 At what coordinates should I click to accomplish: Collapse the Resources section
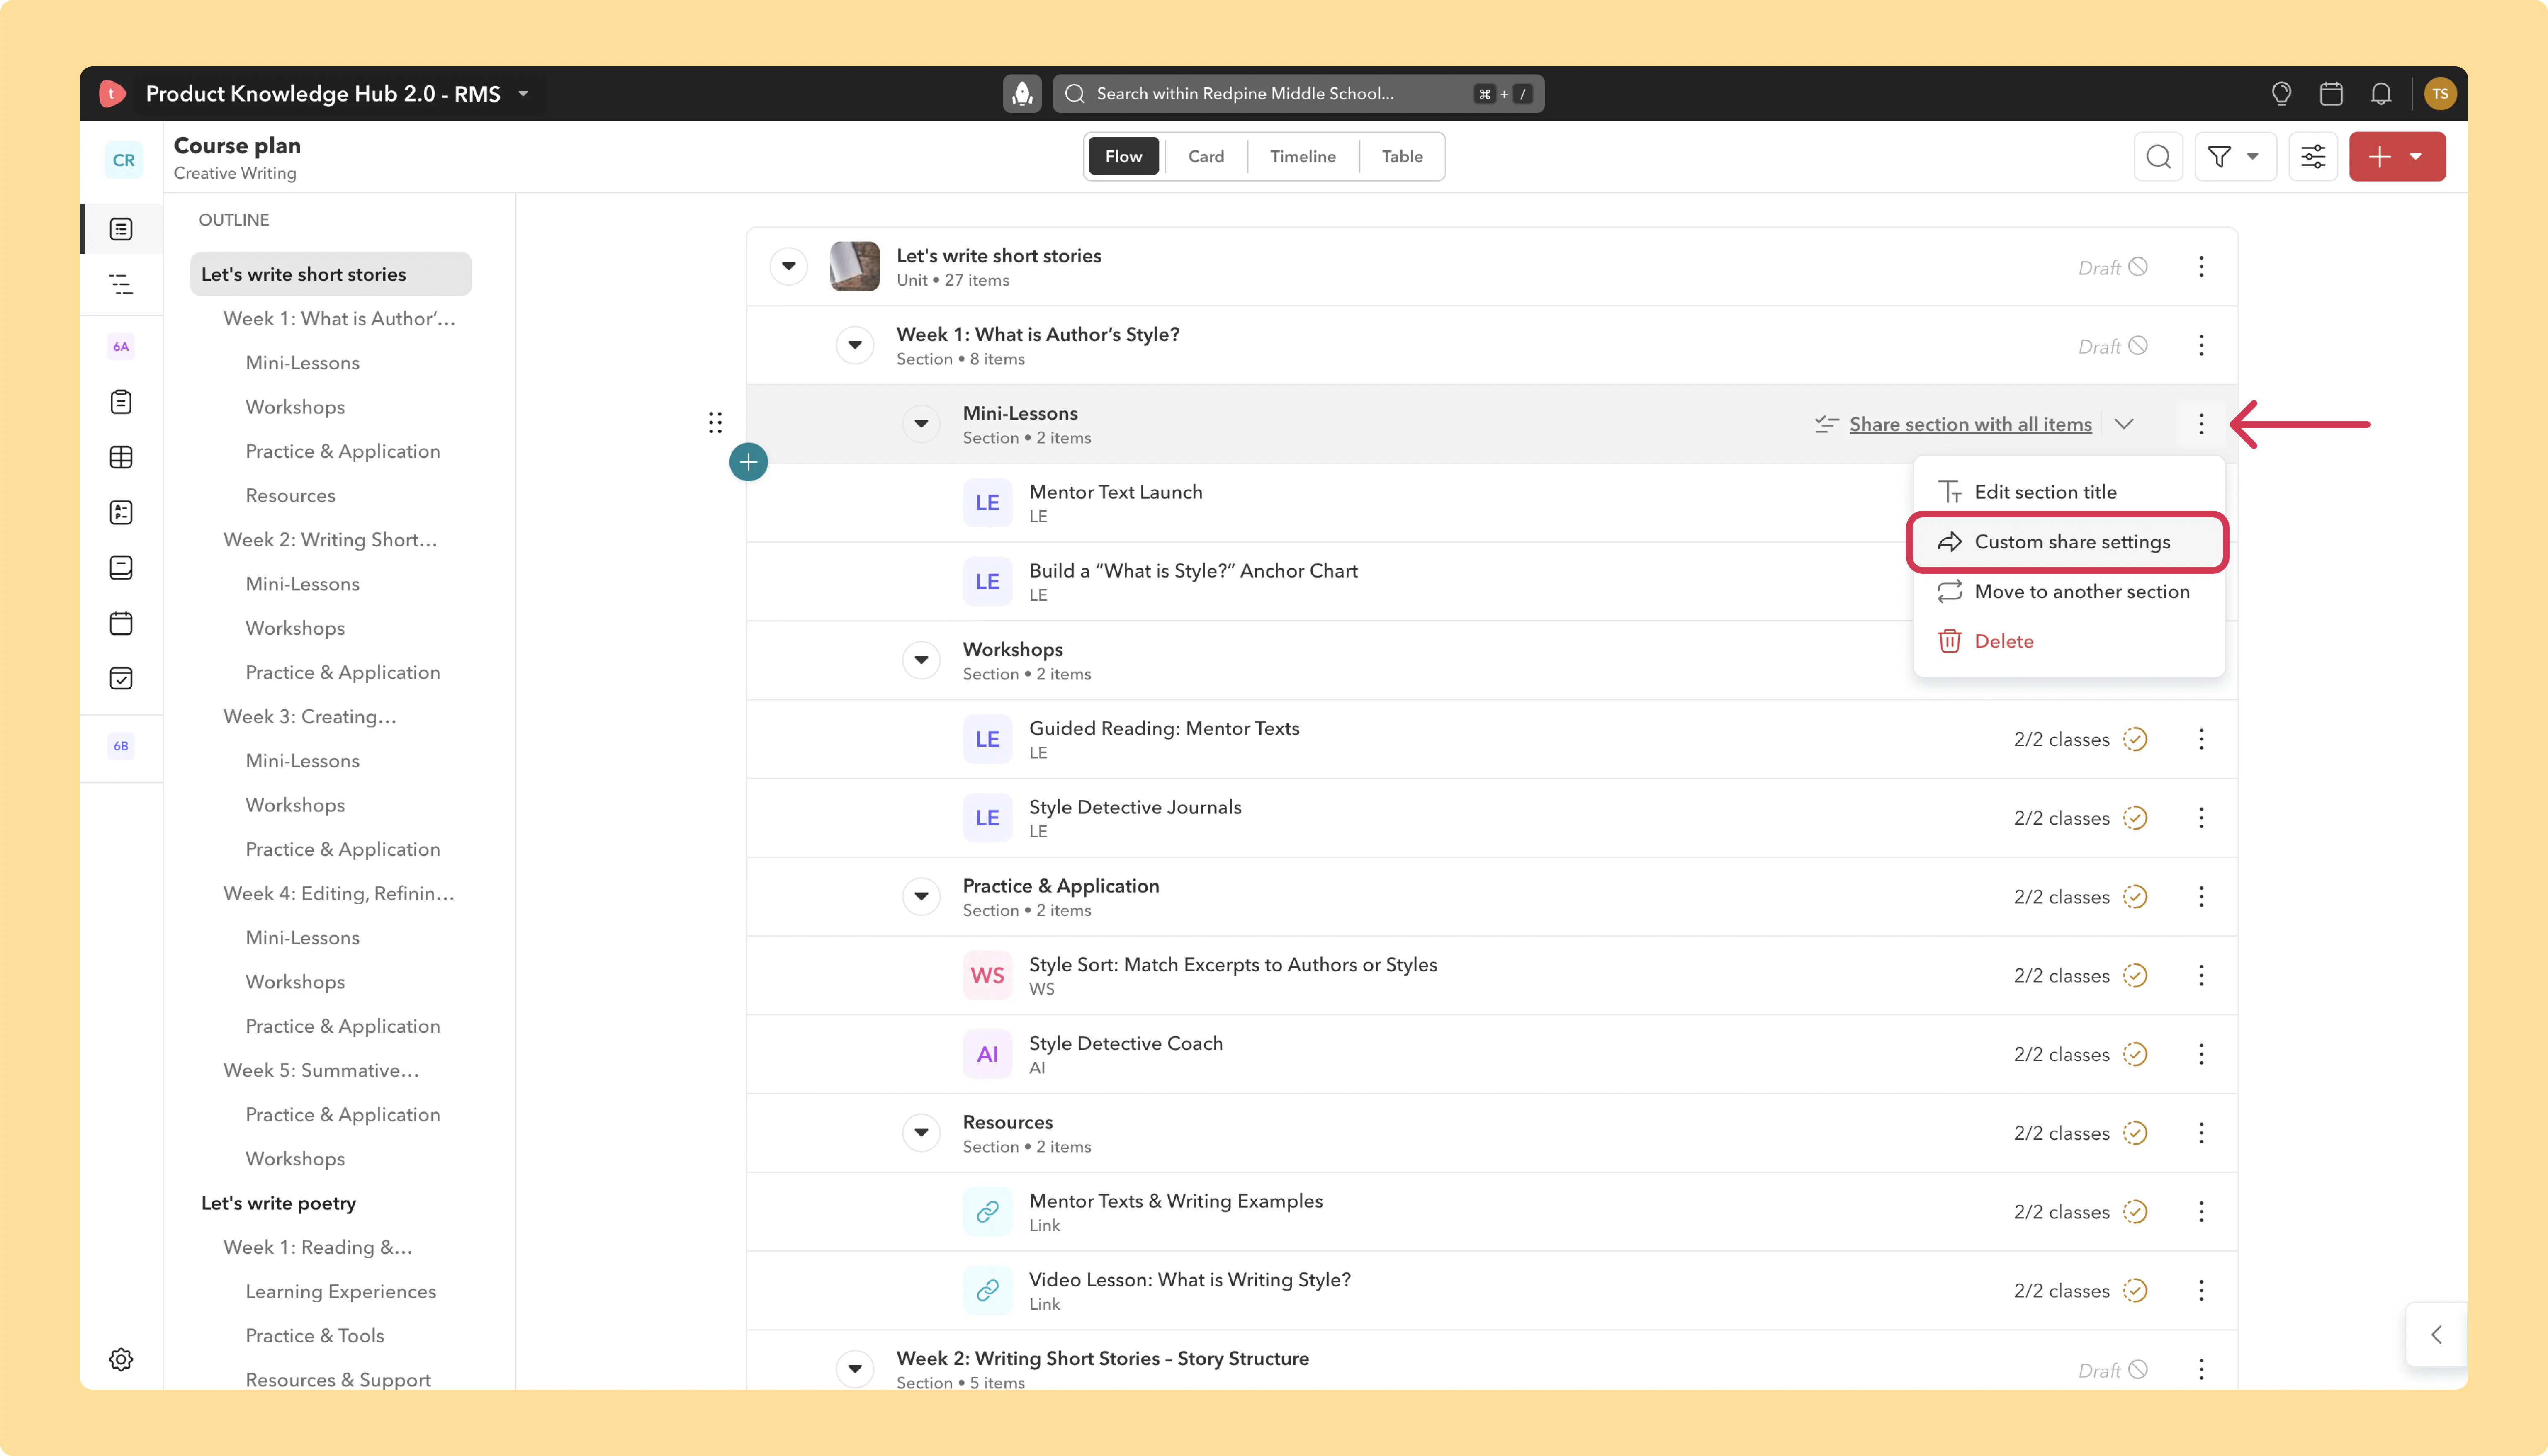click(921, 1133)
